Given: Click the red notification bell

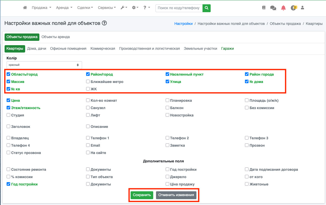Looking at the screenshot, I should [283, 8].
